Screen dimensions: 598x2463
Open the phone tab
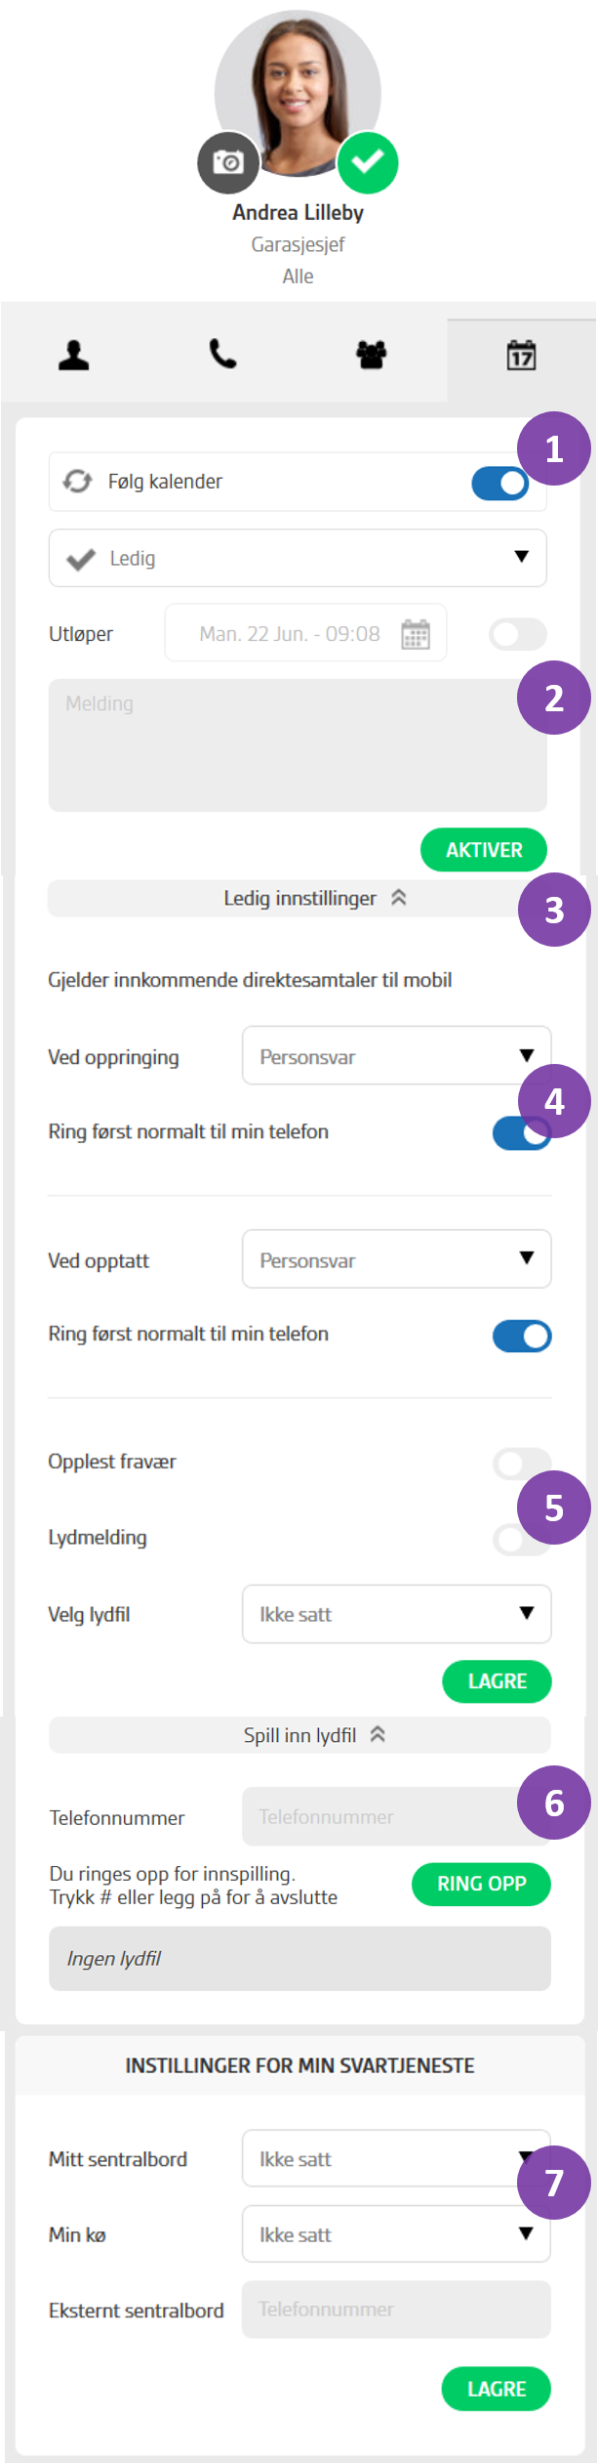tap(223, 354)
